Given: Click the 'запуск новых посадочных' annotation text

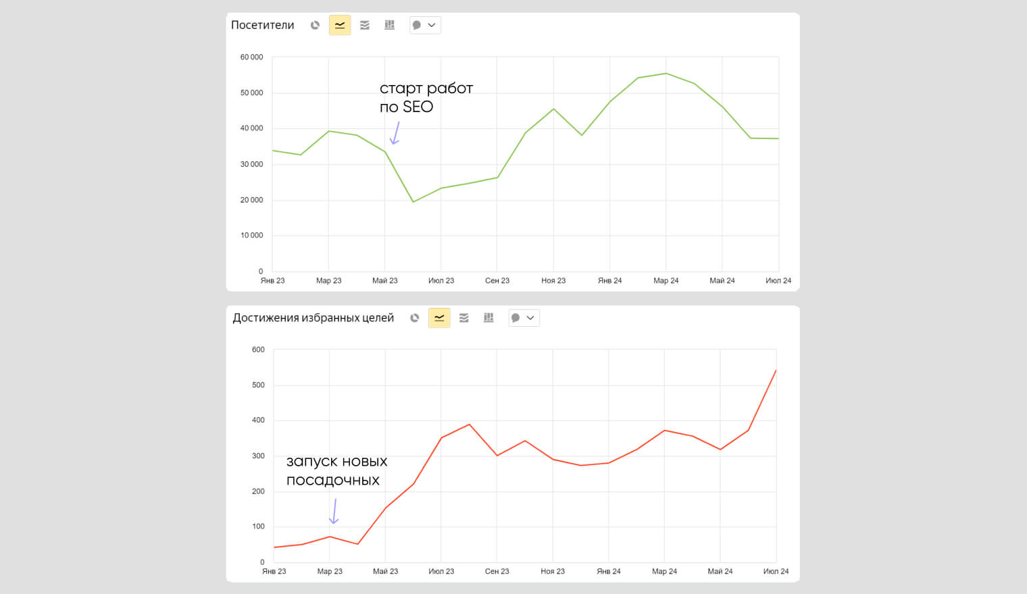Looking at the screenshot, I should coord(336,470).
